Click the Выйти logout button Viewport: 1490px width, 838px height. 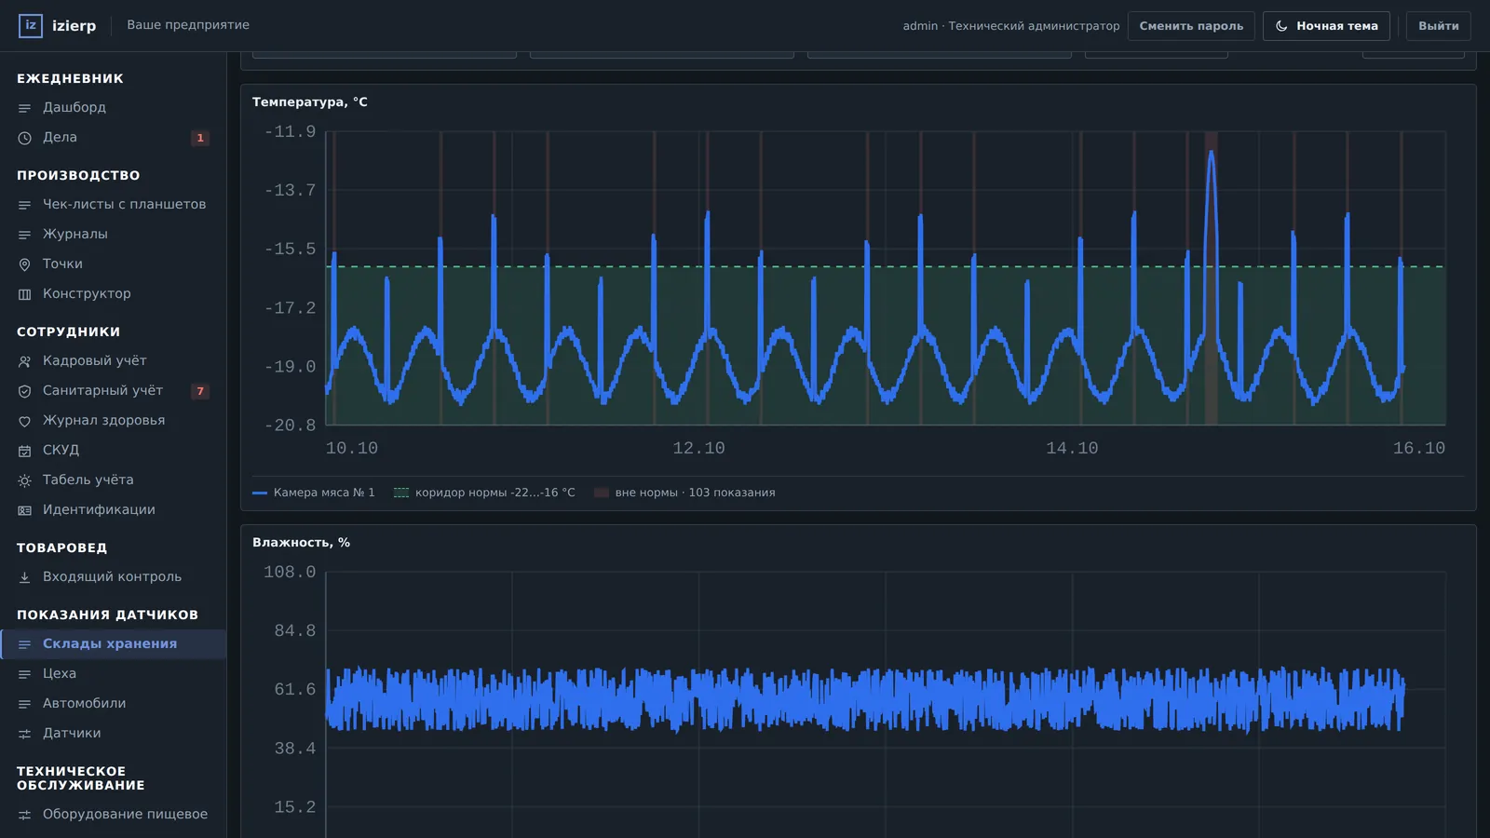[1438, 26]
